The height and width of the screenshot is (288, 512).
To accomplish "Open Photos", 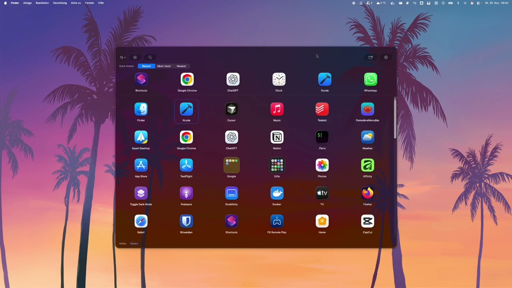I will pyautogui.click(x=322, y=165).
